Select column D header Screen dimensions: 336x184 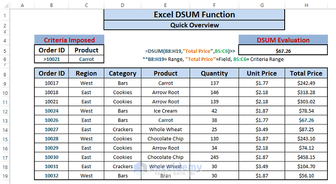click(x=122, y=5)
